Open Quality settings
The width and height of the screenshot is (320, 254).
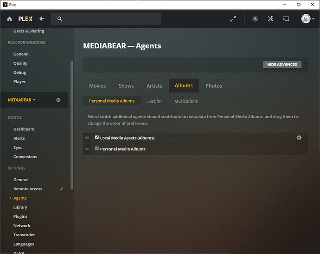[x=20, y=63]
